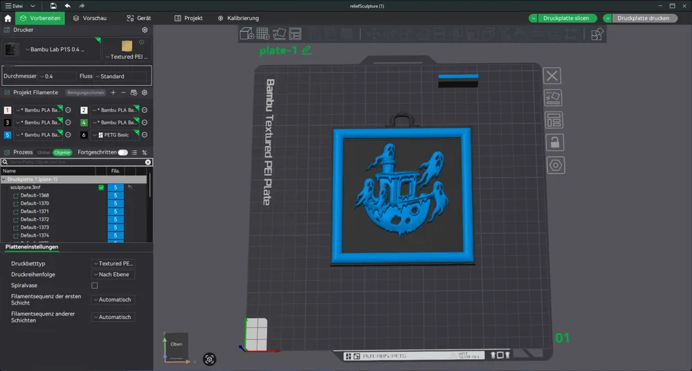Switch to the Kalibrierung tab
The image size is (692, 371).
238,18
